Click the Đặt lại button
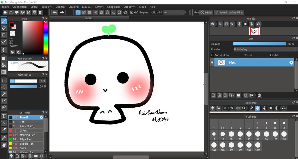 [206, 13]
